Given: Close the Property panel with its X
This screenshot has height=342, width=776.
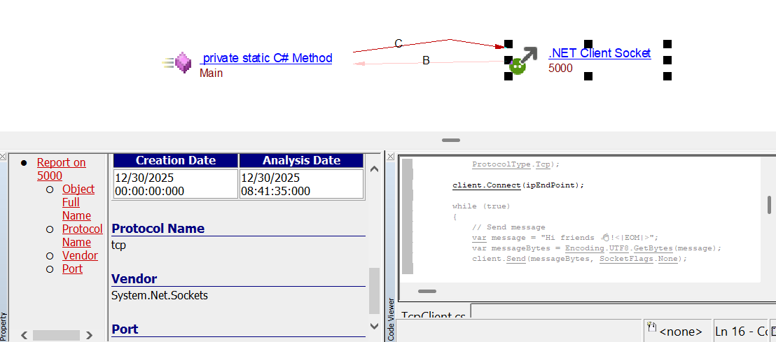Looking at the screenshot, I should pos(4,156).
